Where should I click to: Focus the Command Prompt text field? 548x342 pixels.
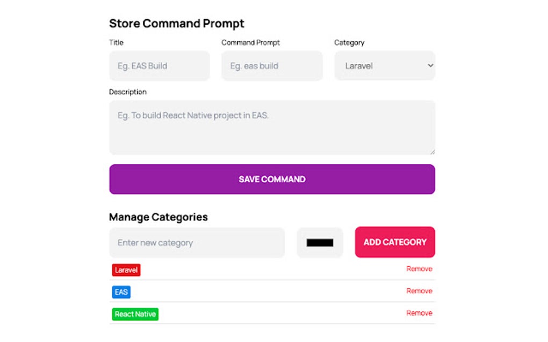pos(272,66)
